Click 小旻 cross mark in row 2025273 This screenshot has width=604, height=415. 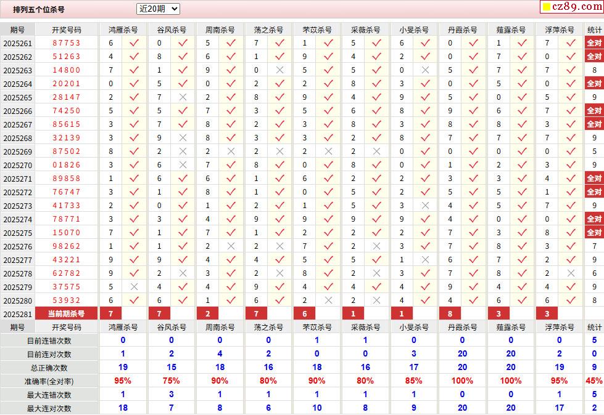pos(425,206)
